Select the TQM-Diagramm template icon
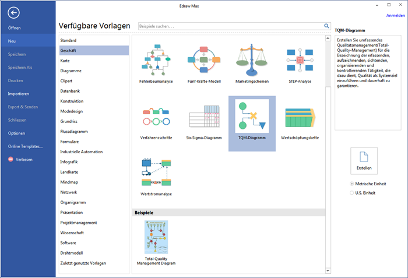Viewport: 408px width, 278px height. (x=252, y=116)
